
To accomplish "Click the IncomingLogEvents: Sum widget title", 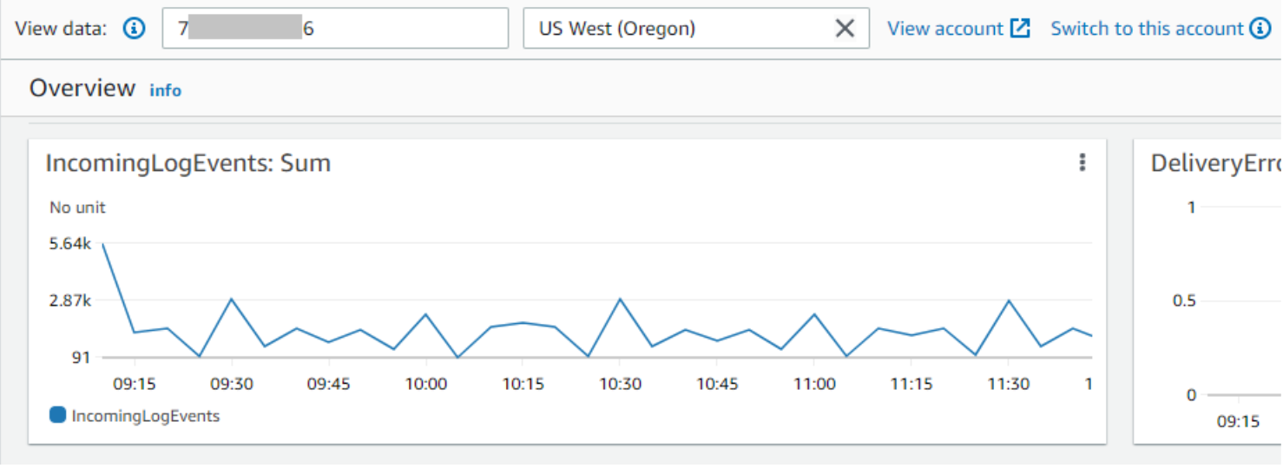I will pyautogui.click(x=188, y=163).
